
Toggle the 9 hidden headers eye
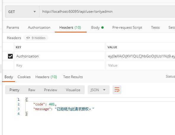coord(36,38)
